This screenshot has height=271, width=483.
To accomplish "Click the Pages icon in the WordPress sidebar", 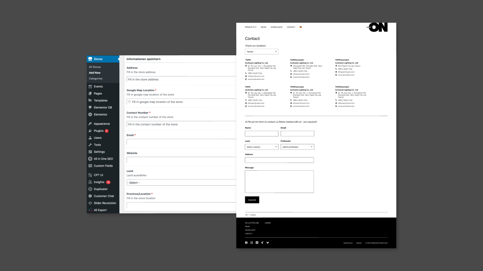I will pyautogui.click(x=90, y=93).
